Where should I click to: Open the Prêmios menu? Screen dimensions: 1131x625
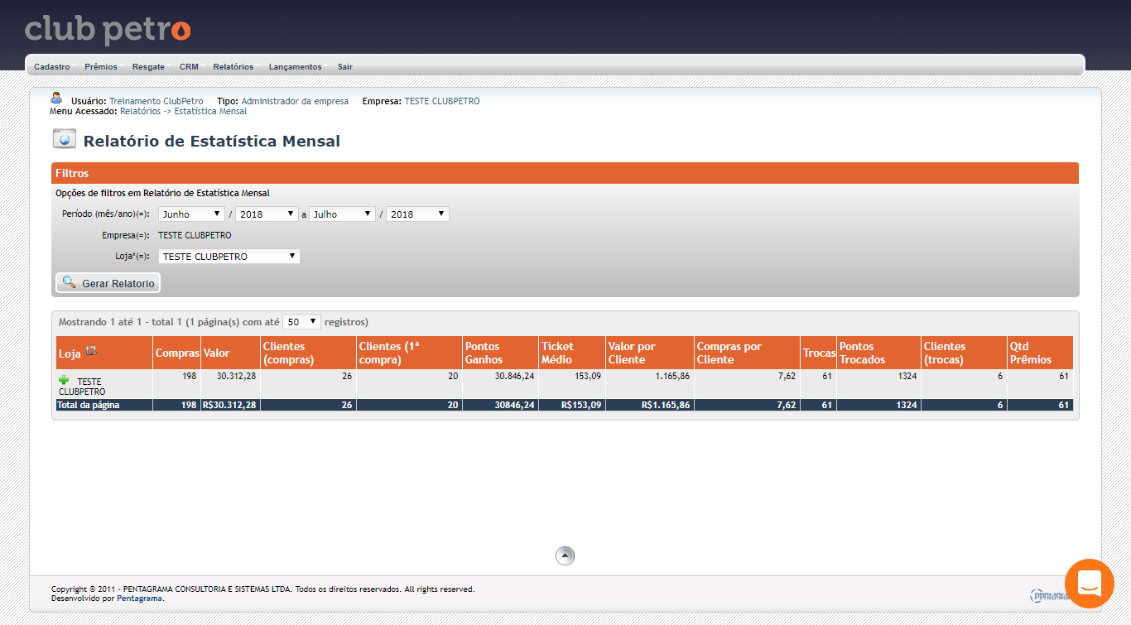click(x=101, y=66)
